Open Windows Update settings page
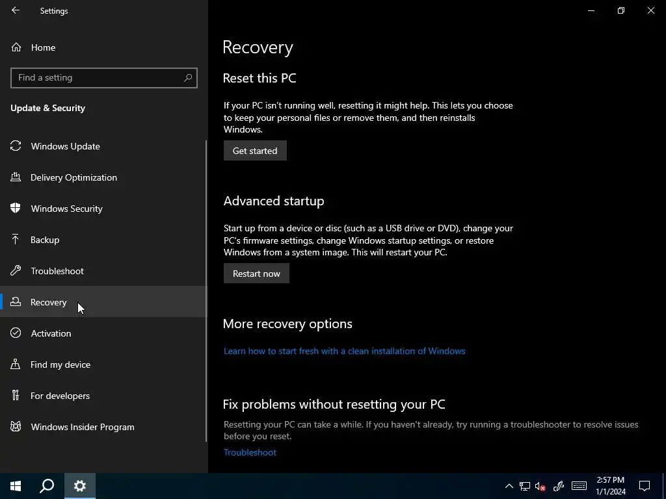 tap(103, 146)
